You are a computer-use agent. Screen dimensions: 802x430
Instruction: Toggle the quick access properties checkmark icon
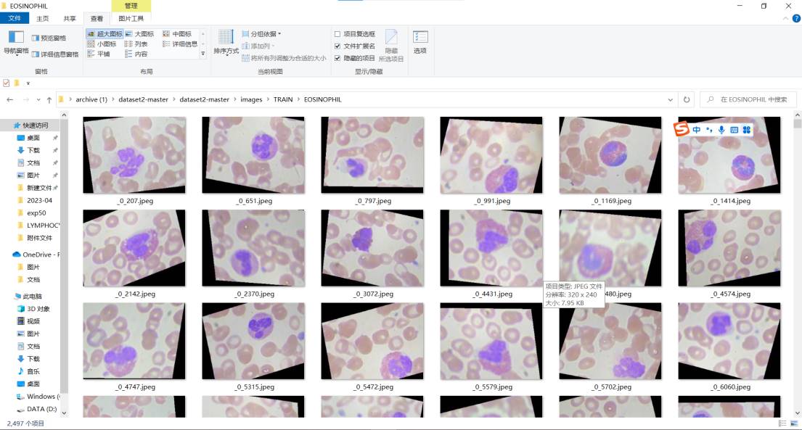(6, 83)
